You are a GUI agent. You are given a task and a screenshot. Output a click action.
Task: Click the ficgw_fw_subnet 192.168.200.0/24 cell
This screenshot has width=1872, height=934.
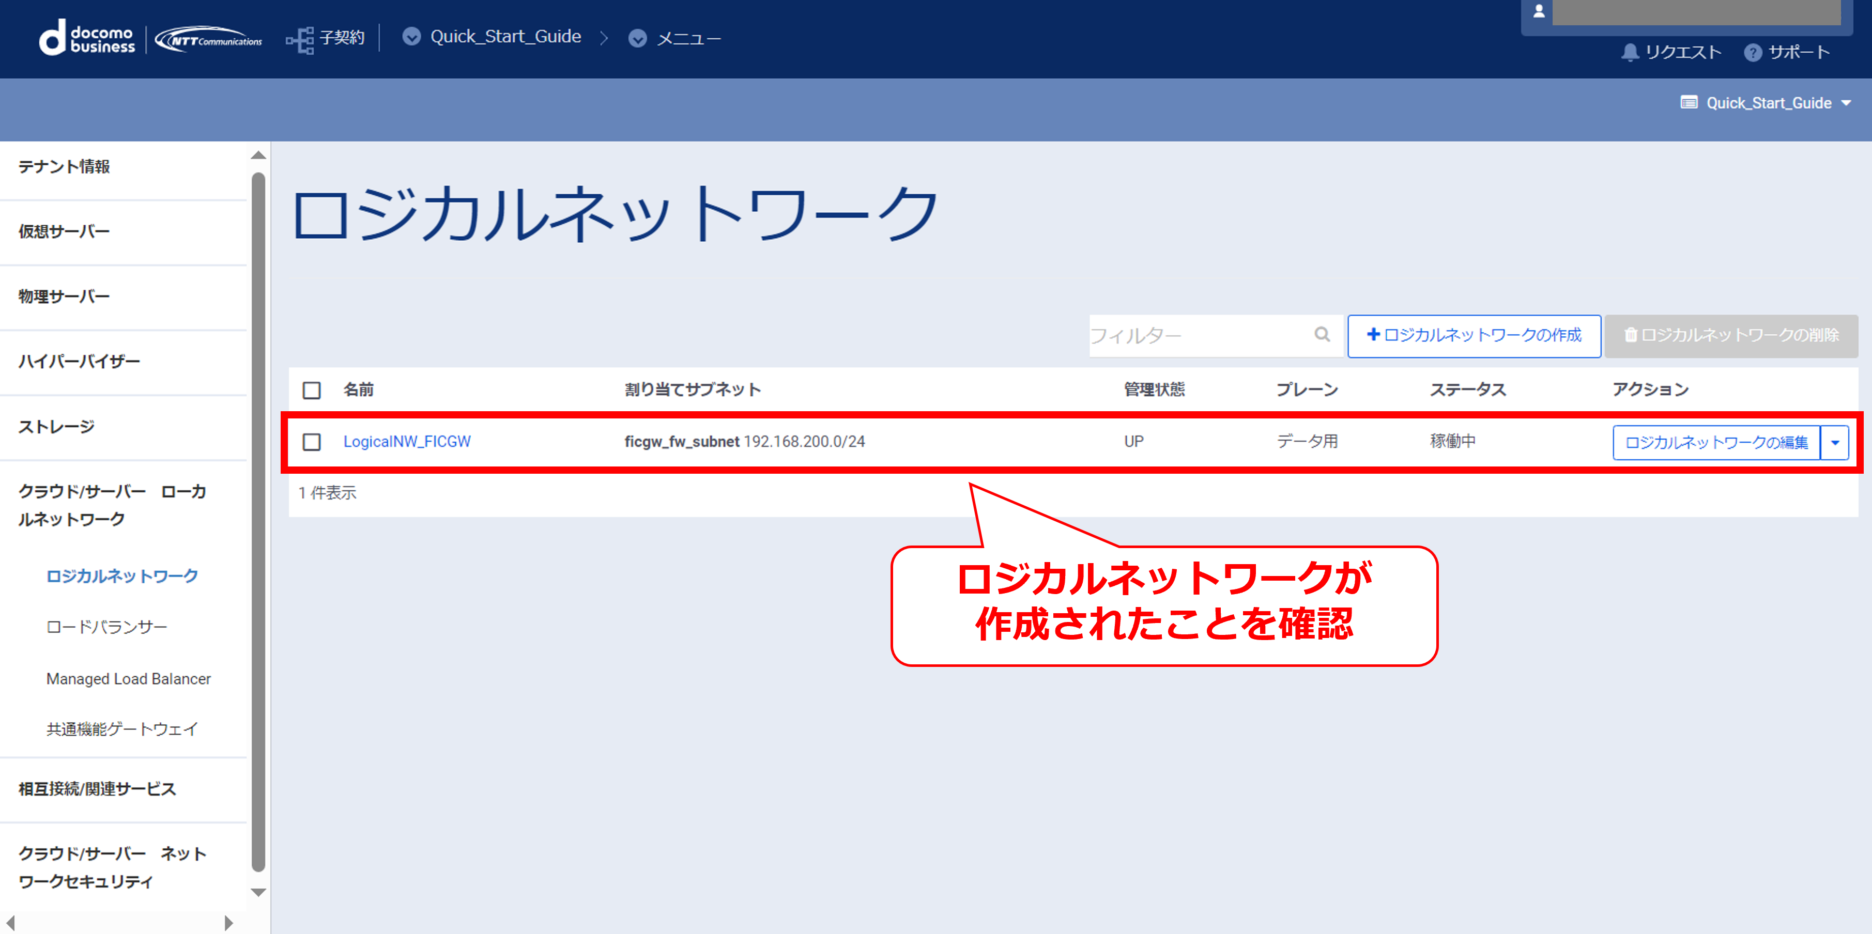tap(745, 442)
